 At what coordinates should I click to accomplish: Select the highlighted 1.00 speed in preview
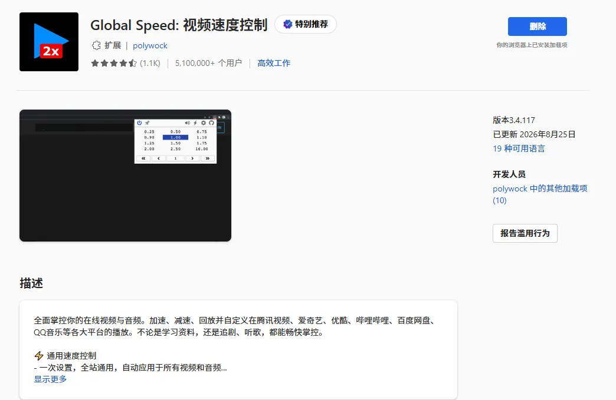tap(176, 137)
